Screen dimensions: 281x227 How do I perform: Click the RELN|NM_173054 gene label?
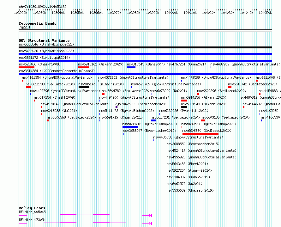point(32,220)
